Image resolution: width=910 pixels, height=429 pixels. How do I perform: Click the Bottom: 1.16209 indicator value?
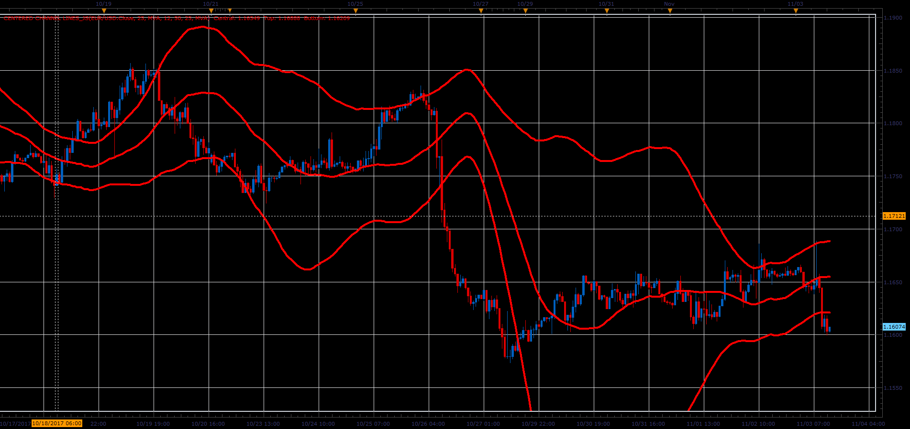(x=327, y=18)
